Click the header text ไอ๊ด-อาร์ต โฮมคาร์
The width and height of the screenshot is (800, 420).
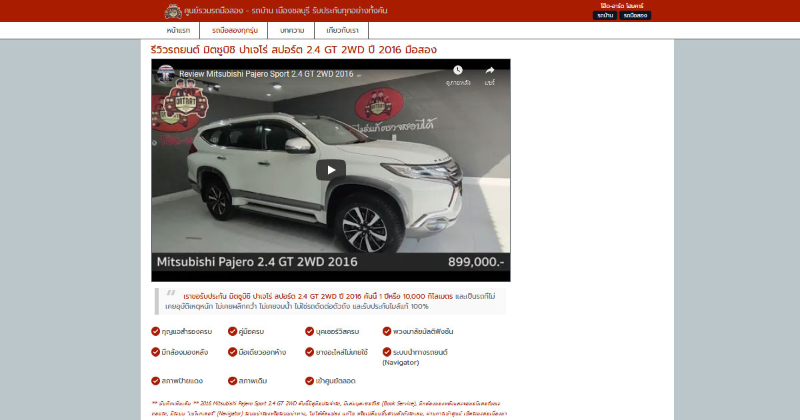pyautogui.click(x=622, y=6)
